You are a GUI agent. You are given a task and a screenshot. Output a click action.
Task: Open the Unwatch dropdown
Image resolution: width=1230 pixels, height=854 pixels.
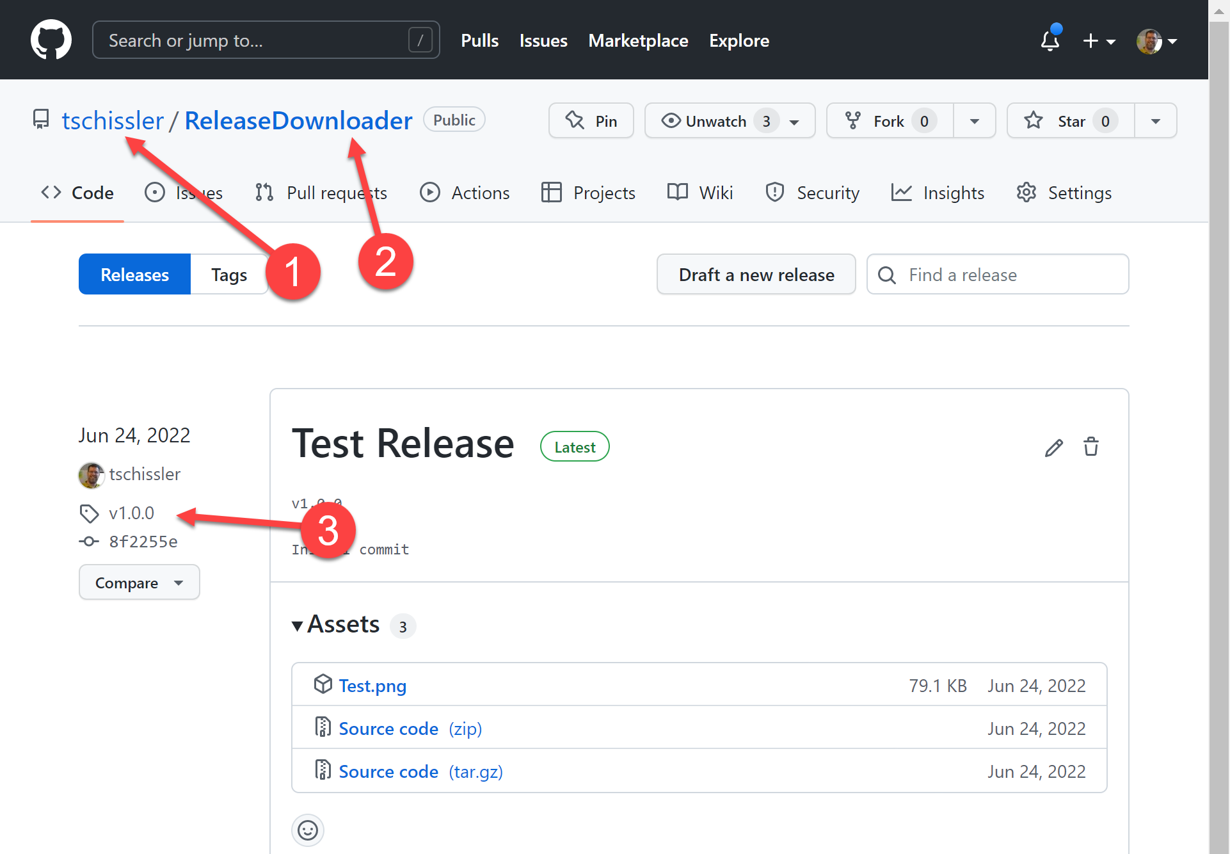730,121
